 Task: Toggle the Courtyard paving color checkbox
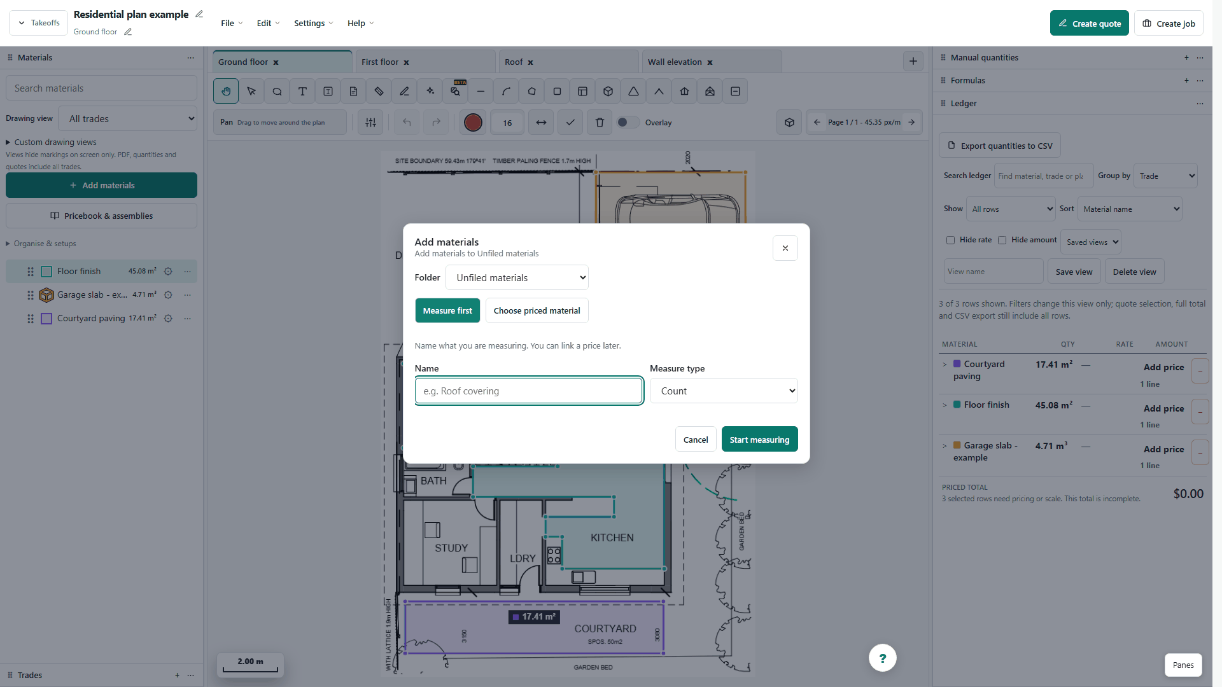[46, 319]
